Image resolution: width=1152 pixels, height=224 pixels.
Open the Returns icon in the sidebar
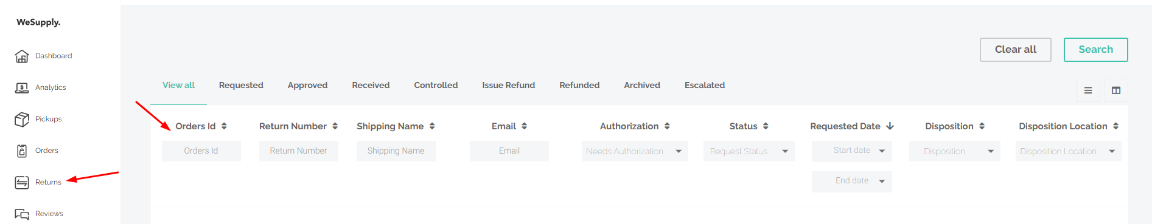pos(22,182)
